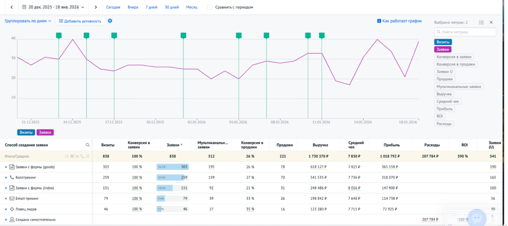Screen dimensions: 508x226
Task: Go to the next date period arrow
Action: [96, 7]
